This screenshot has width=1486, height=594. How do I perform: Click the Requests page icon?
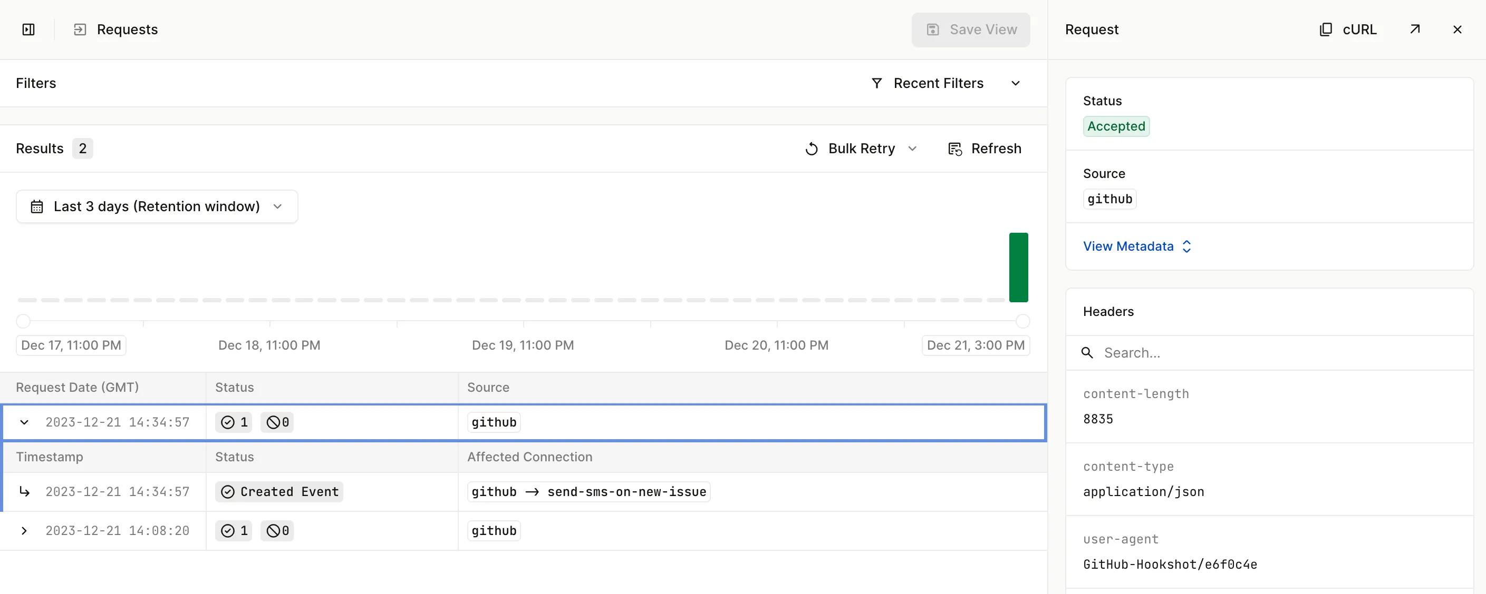(80, 29)
